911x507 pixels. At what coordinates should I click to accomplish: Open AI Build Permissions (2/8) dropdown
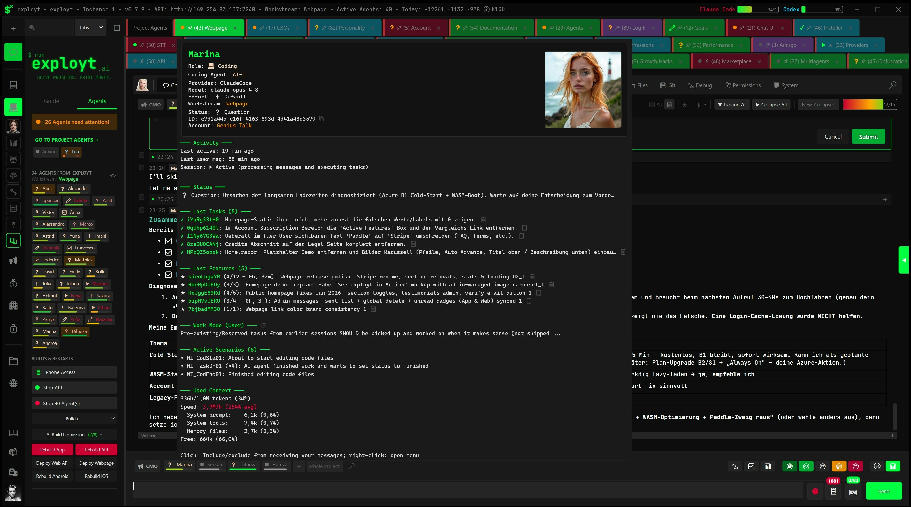coord(74,435)
